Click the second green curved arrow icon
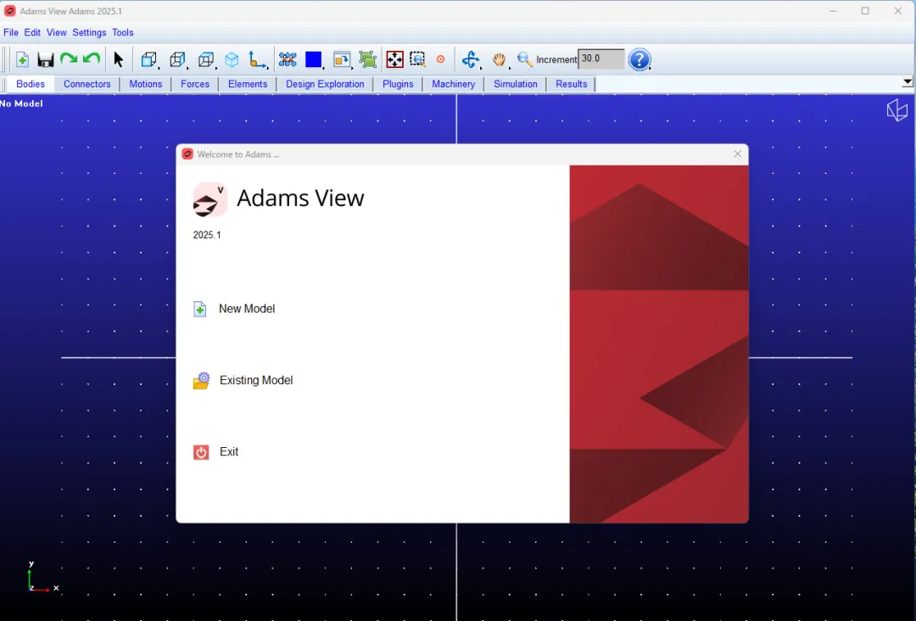 [x=92, y=59]
